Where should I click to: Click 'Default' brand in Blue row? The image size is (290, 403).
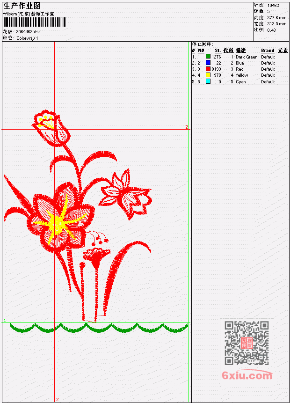point(268,63)
